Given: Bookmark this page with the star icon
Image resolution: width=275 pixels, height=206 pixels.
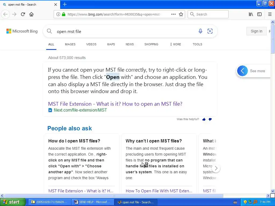Looking at the screenshot, I should (x=181, y=14).
